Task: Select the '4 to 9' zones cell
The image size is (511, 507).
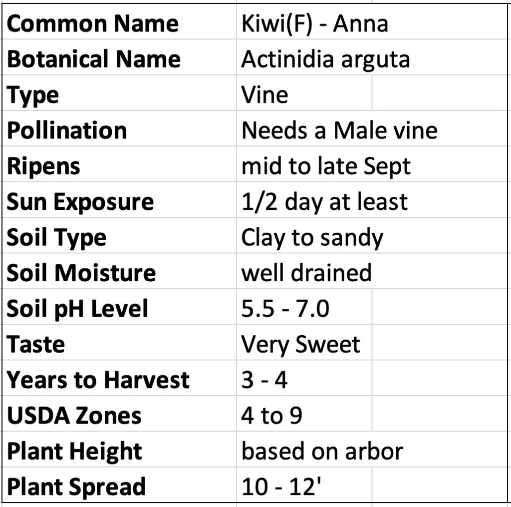Action: [x=271, y=416]
